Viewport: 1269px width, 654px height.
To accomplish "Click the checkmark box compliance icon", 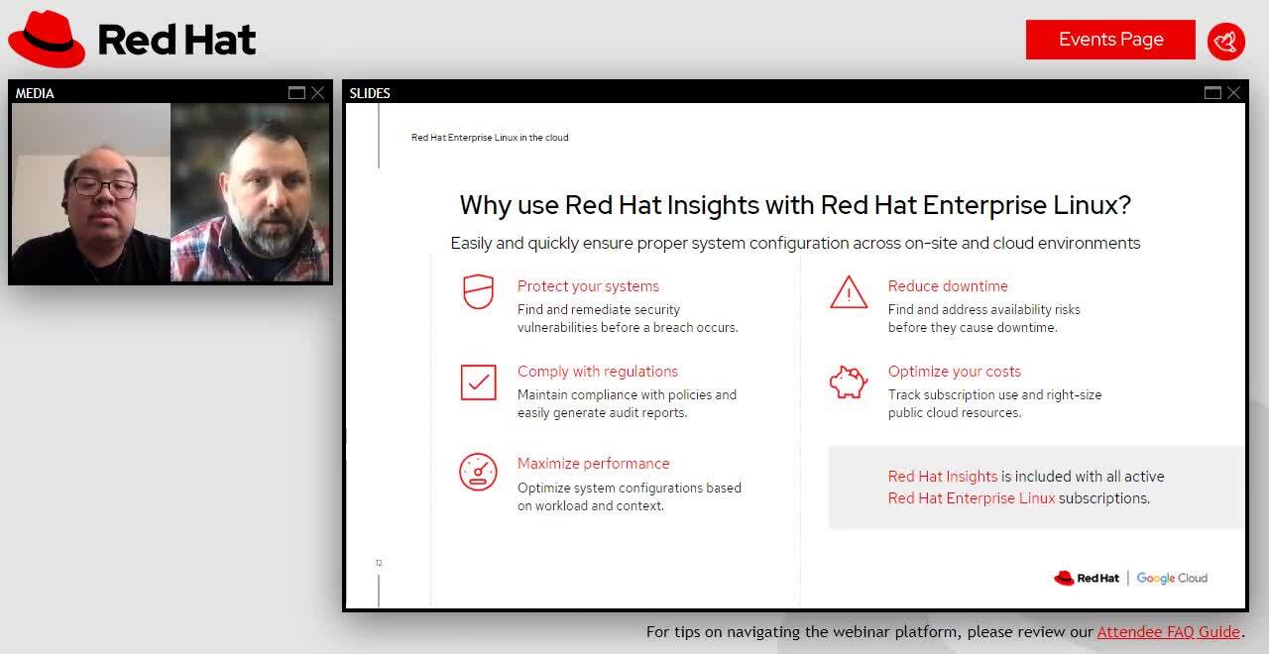I will 478,382.
